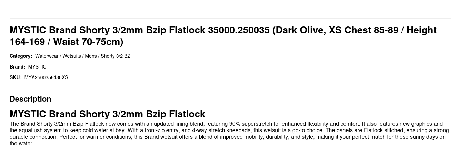Click the SKU code MYA2500356430XS
458x157 pixels.
(x=46, y=77)
